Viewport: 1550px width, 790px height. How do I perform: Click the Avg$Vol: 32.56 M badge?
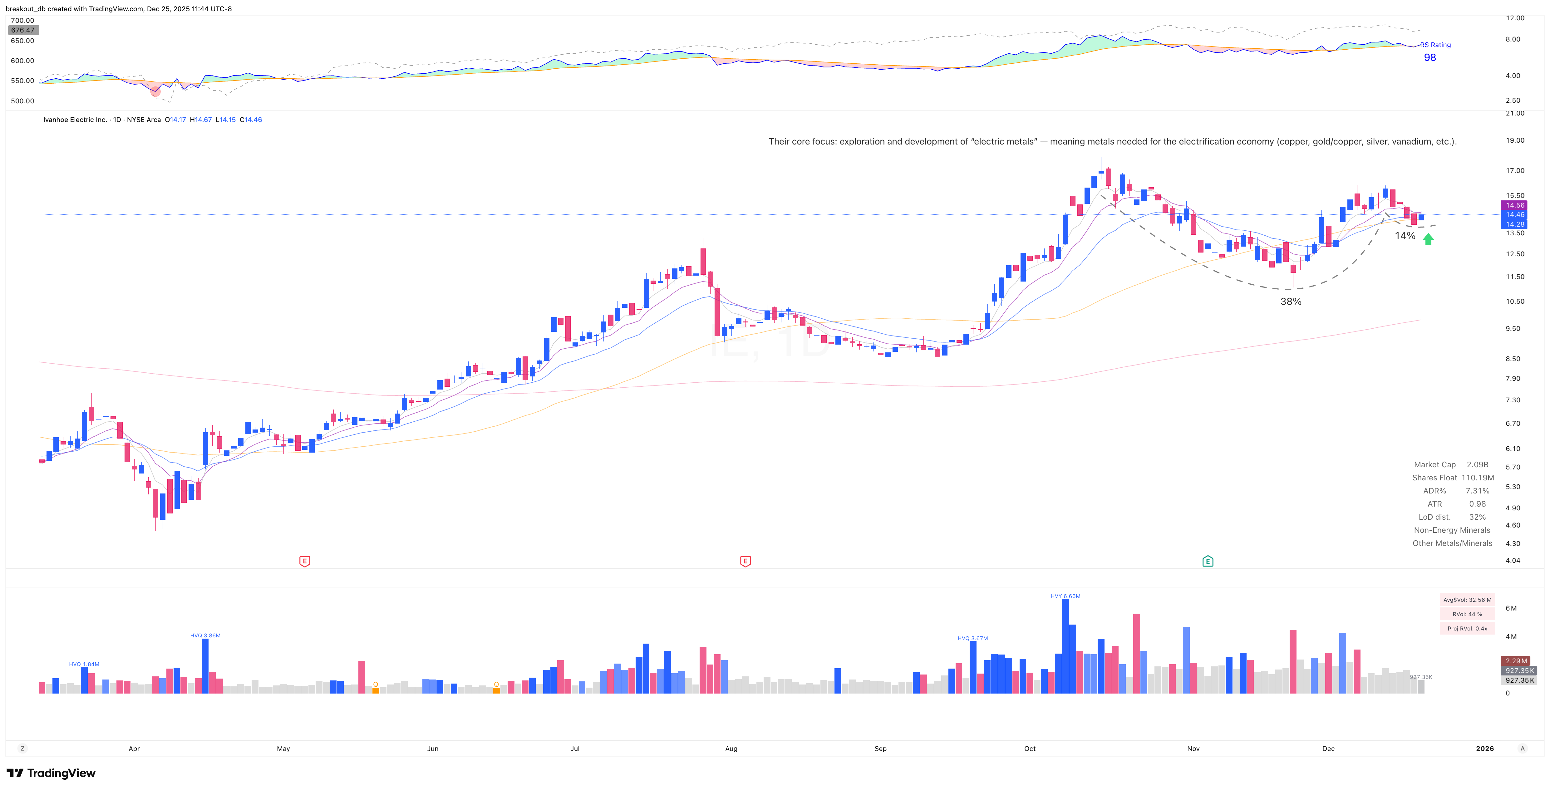coord(1467,599)
